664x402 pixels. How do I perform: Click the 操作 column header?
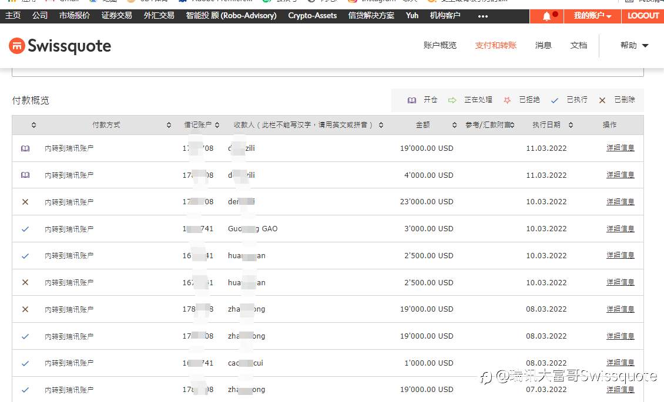click(609, 124)
